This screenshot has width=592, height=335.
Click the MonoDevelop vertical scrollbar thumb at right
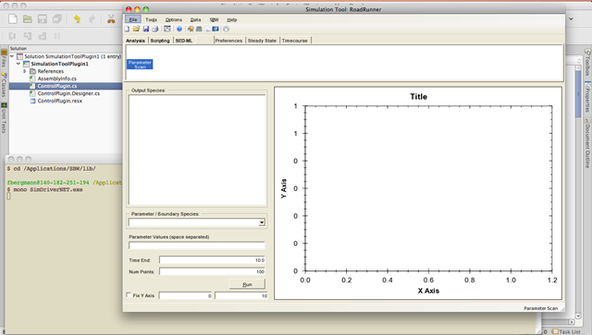pos(578,94)
